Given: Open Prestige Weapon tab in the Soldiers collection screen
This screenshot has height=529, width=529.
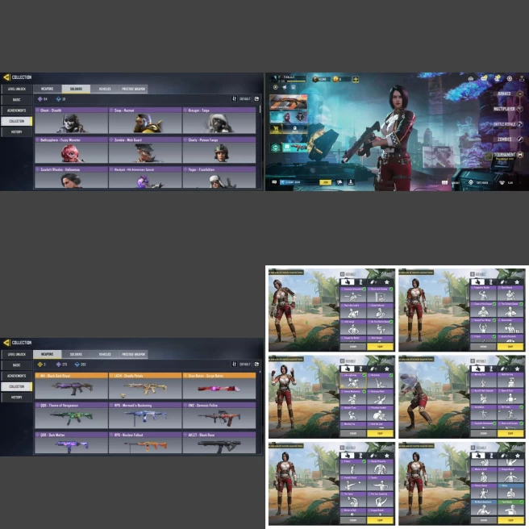Looking at the screenshot, I should (133, 89).
